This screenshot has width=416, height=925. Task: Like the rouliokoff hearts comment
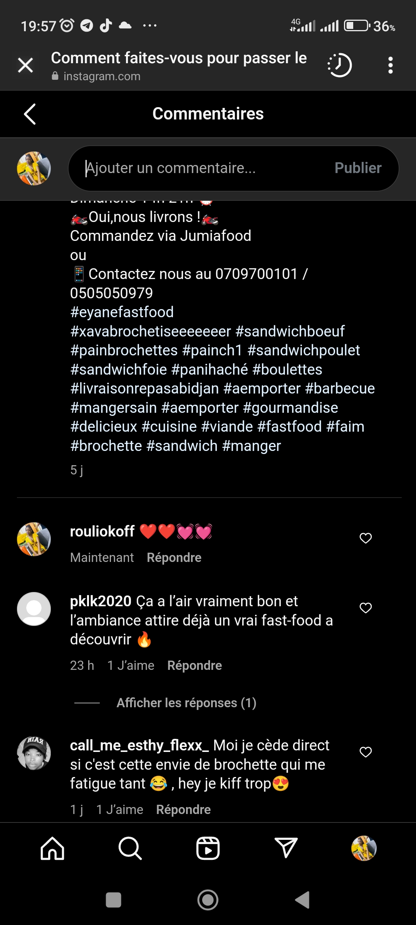366,538
